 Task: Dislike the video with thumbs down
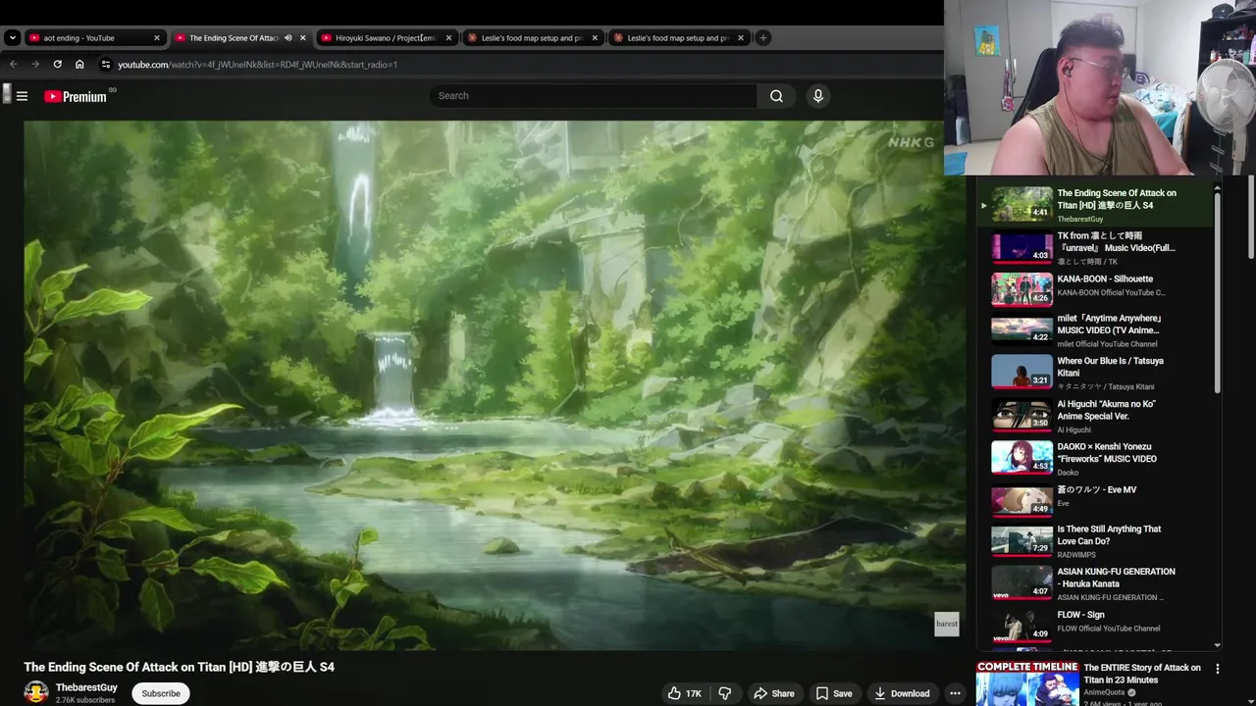click(x=724, y=693)
